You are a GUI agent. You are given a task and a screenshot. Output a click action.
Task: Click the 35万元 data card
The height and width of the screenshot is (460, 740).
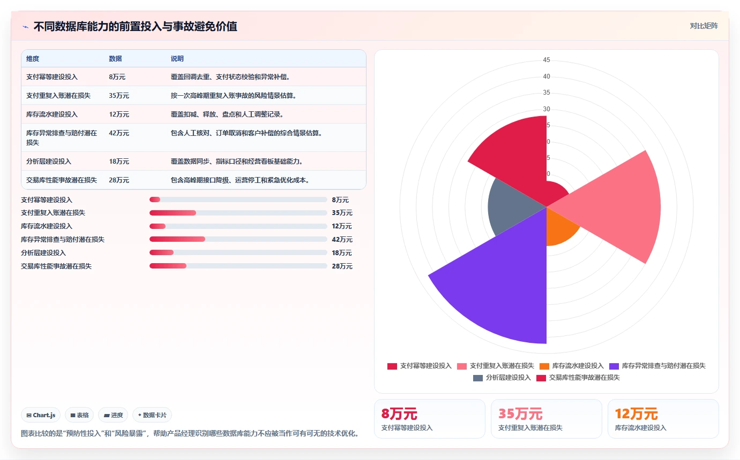[547, 419]
